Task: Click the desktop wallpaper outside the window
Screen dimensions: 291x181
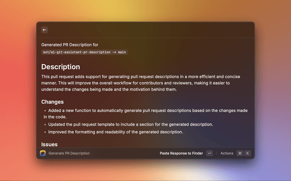Action: 18,90
